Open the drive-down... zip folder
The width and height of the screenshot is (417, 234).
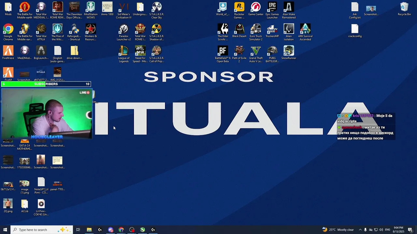coord(74,53)
